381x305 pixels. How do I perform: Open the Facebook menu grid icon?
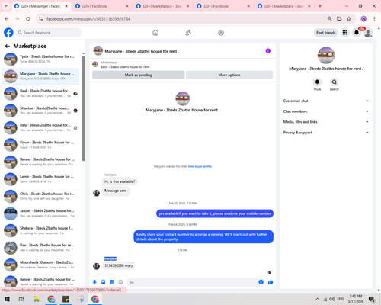point(345,33)
